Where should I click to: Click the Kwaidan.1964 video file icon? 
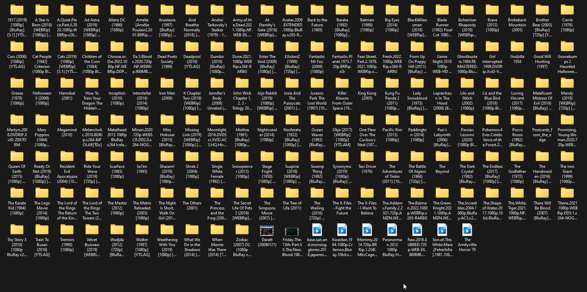(342, 230)
